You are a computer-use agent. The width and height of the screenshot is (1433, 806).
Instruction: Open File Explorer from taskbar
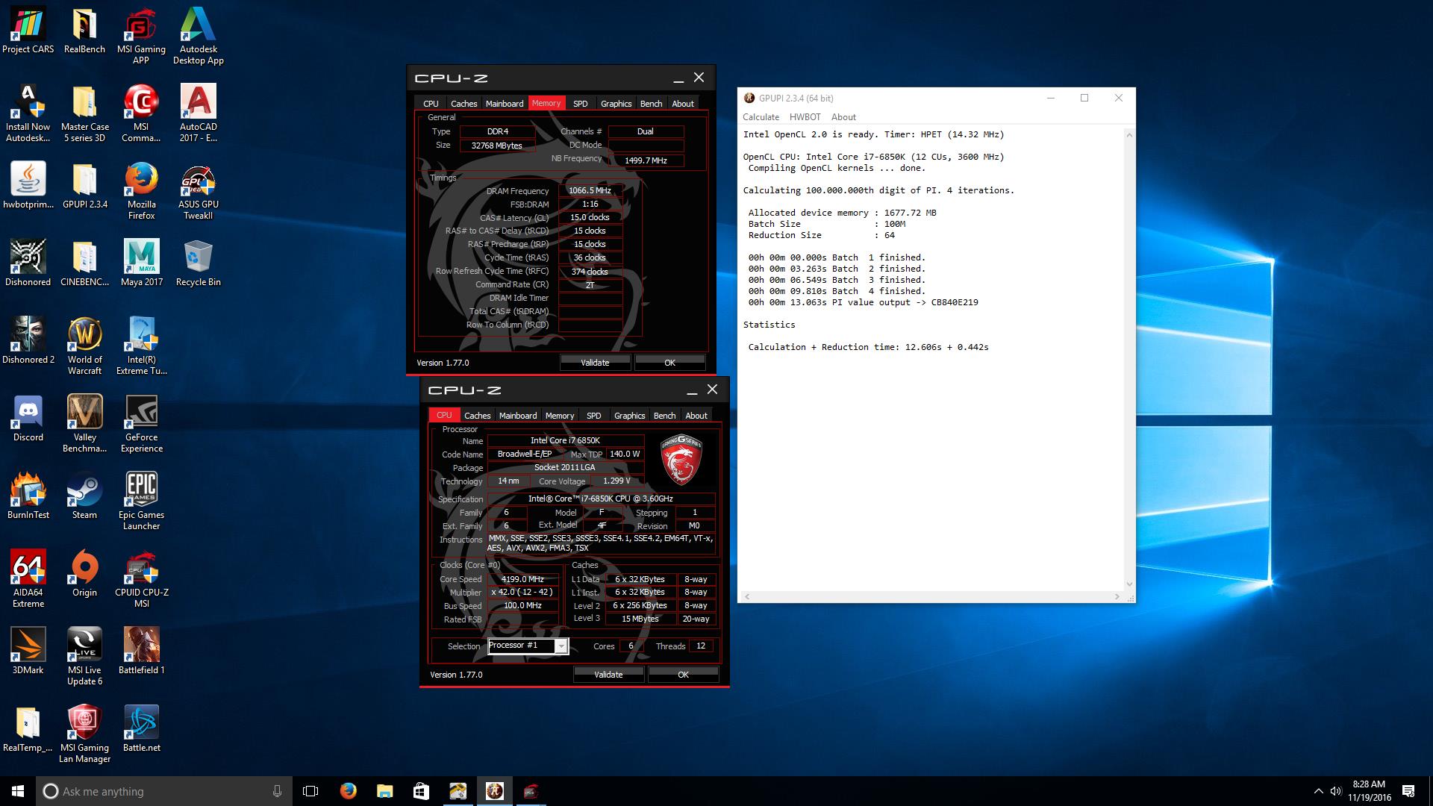click(x=384, y=791)
